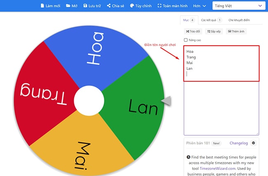Viewport: 268px width, 176px height.
Task: Click the 'Hoa' line in the entries list
Action: pos(190,51)
